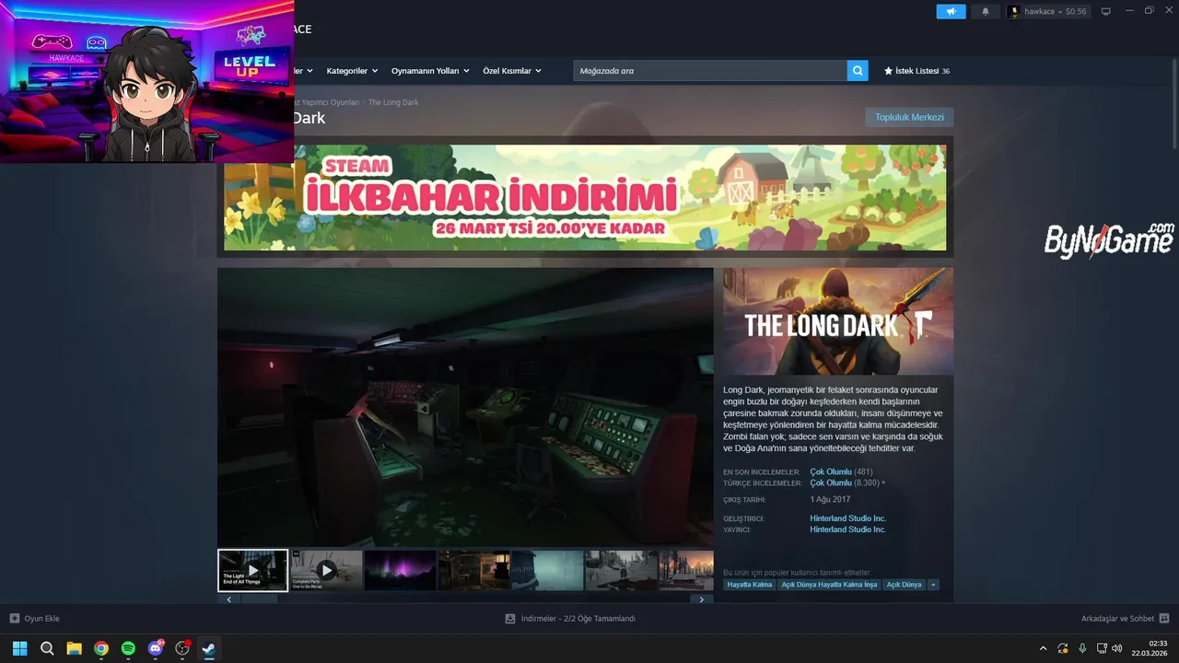This screenshot has height=663, width=1179.
Task: Click the wallet balance $0.56
Action: [x=1076, y=11]
